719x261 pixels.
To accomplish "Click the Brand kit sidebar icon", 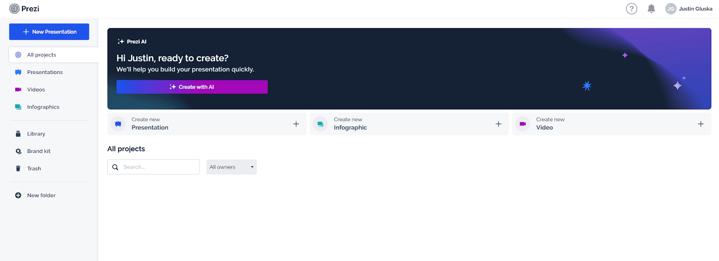I will coord(18,151).
